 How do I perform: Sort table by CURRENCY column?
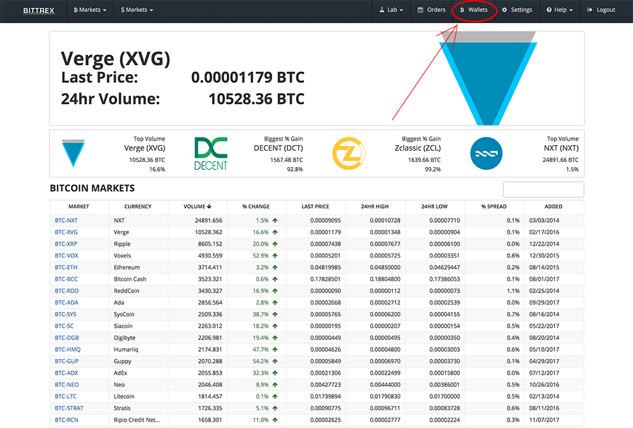pos(137,206)
